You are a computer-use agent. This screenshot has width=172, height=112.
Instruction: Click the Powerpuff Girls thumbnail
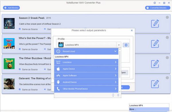pyautogui.click(x=9, y=43)
